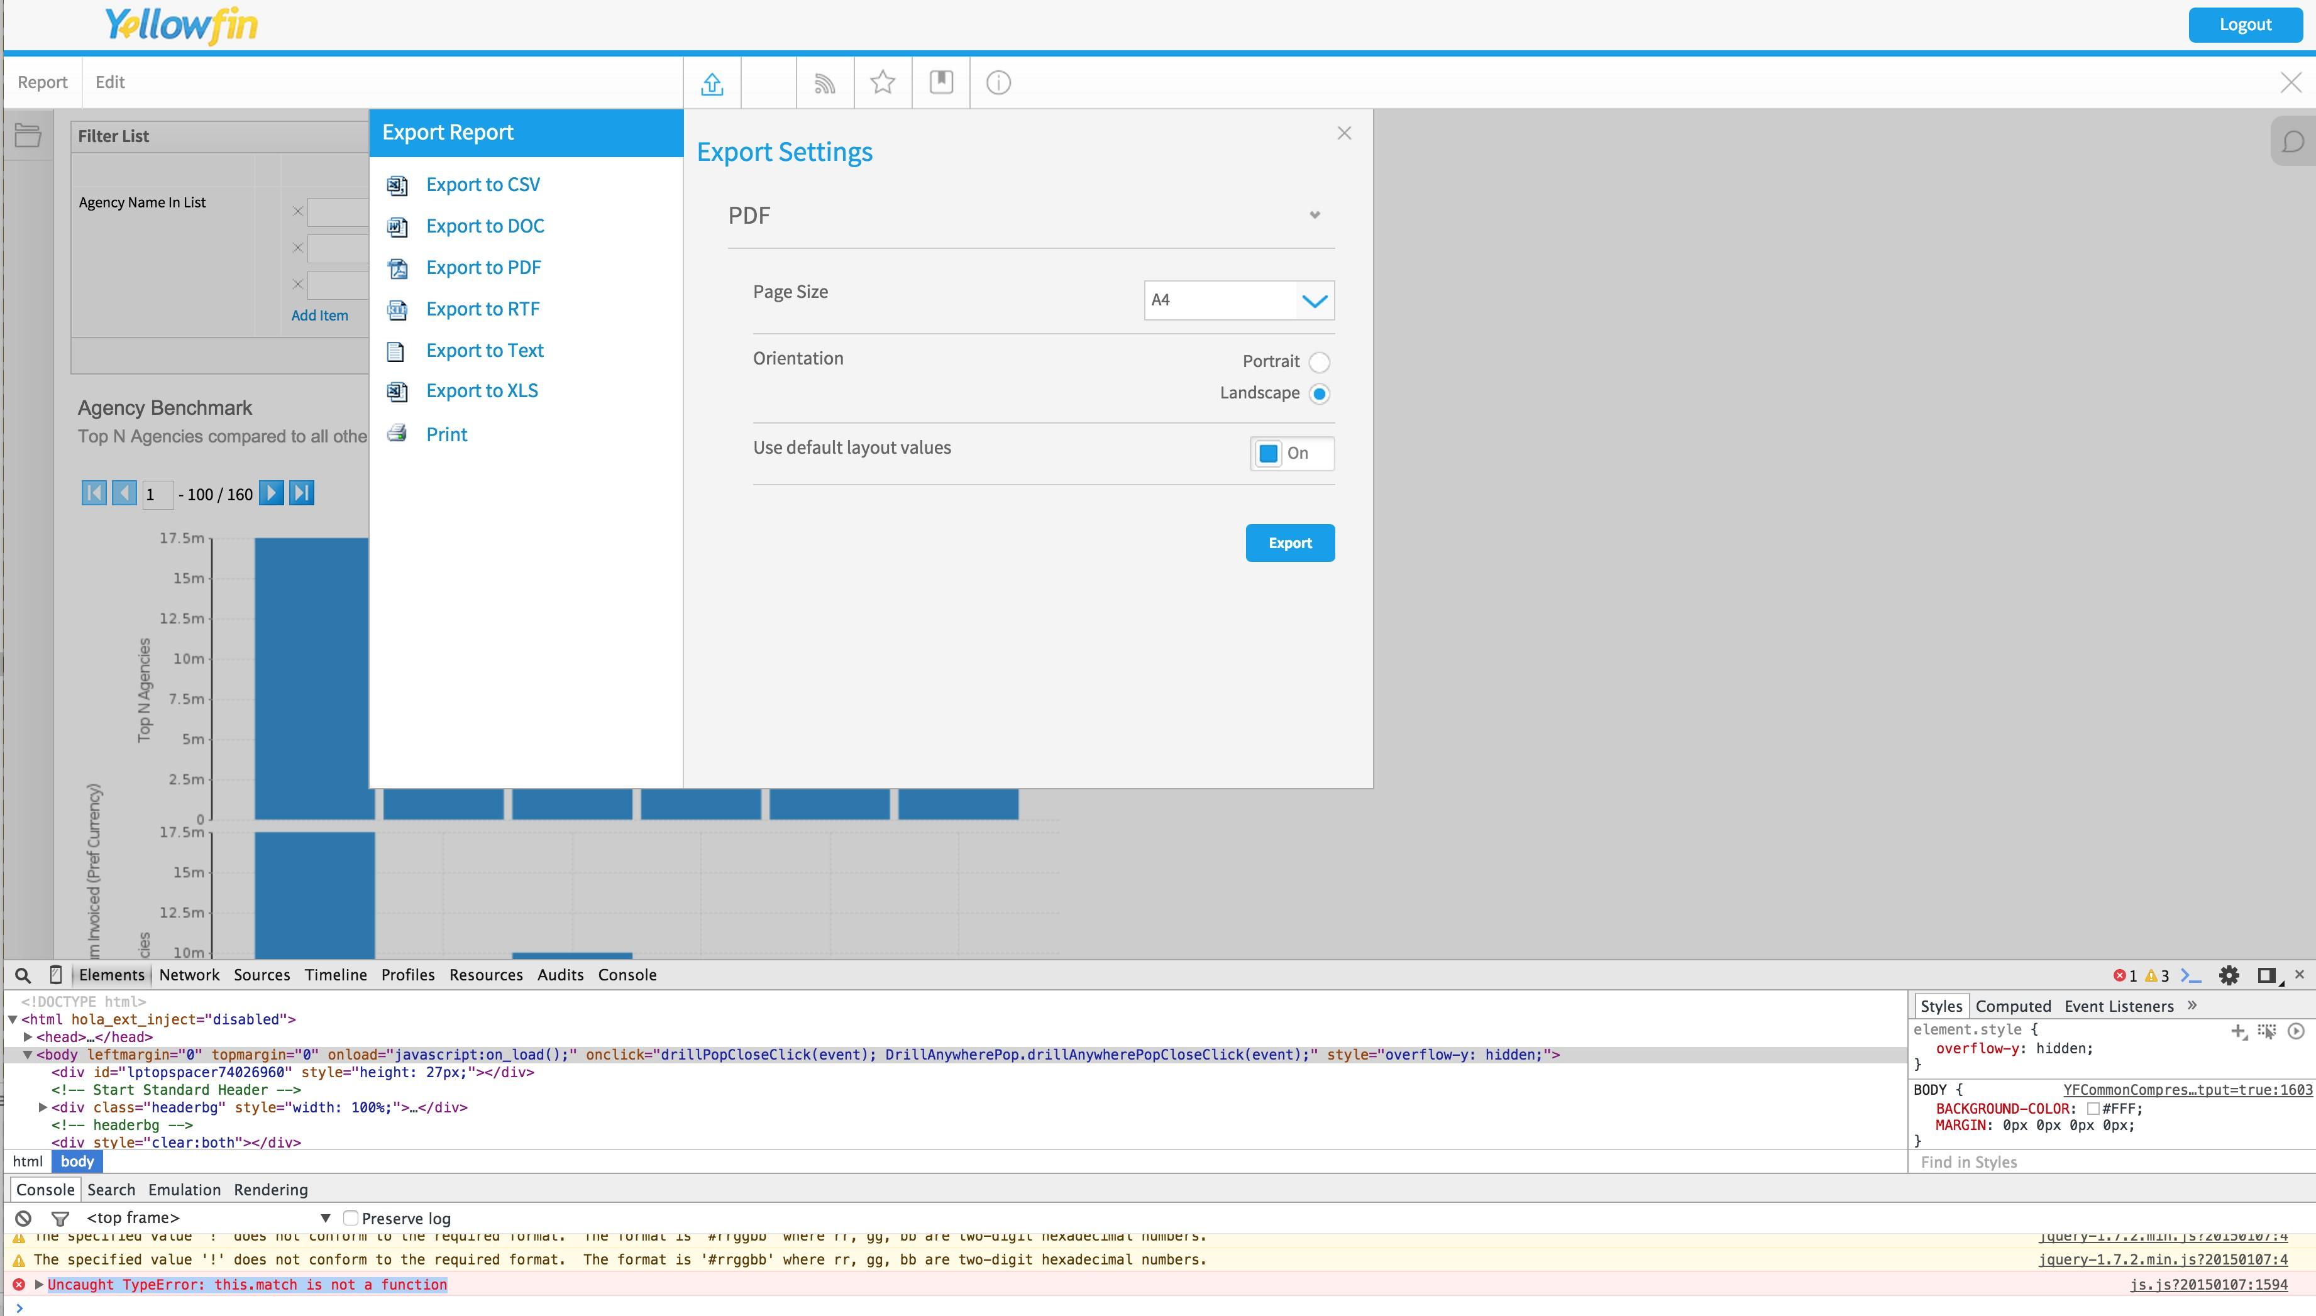Viewport: 2316px width, 1316px height.
Task: Jump to last page of results
Action: pos(302,493)
